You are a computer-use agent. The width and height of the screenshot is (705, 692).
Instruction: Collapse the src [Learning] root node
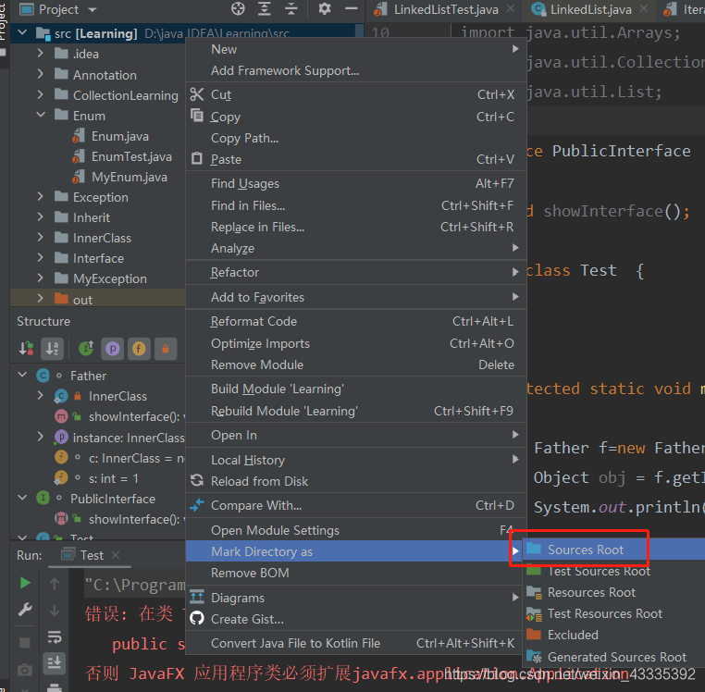coord(22,32)
